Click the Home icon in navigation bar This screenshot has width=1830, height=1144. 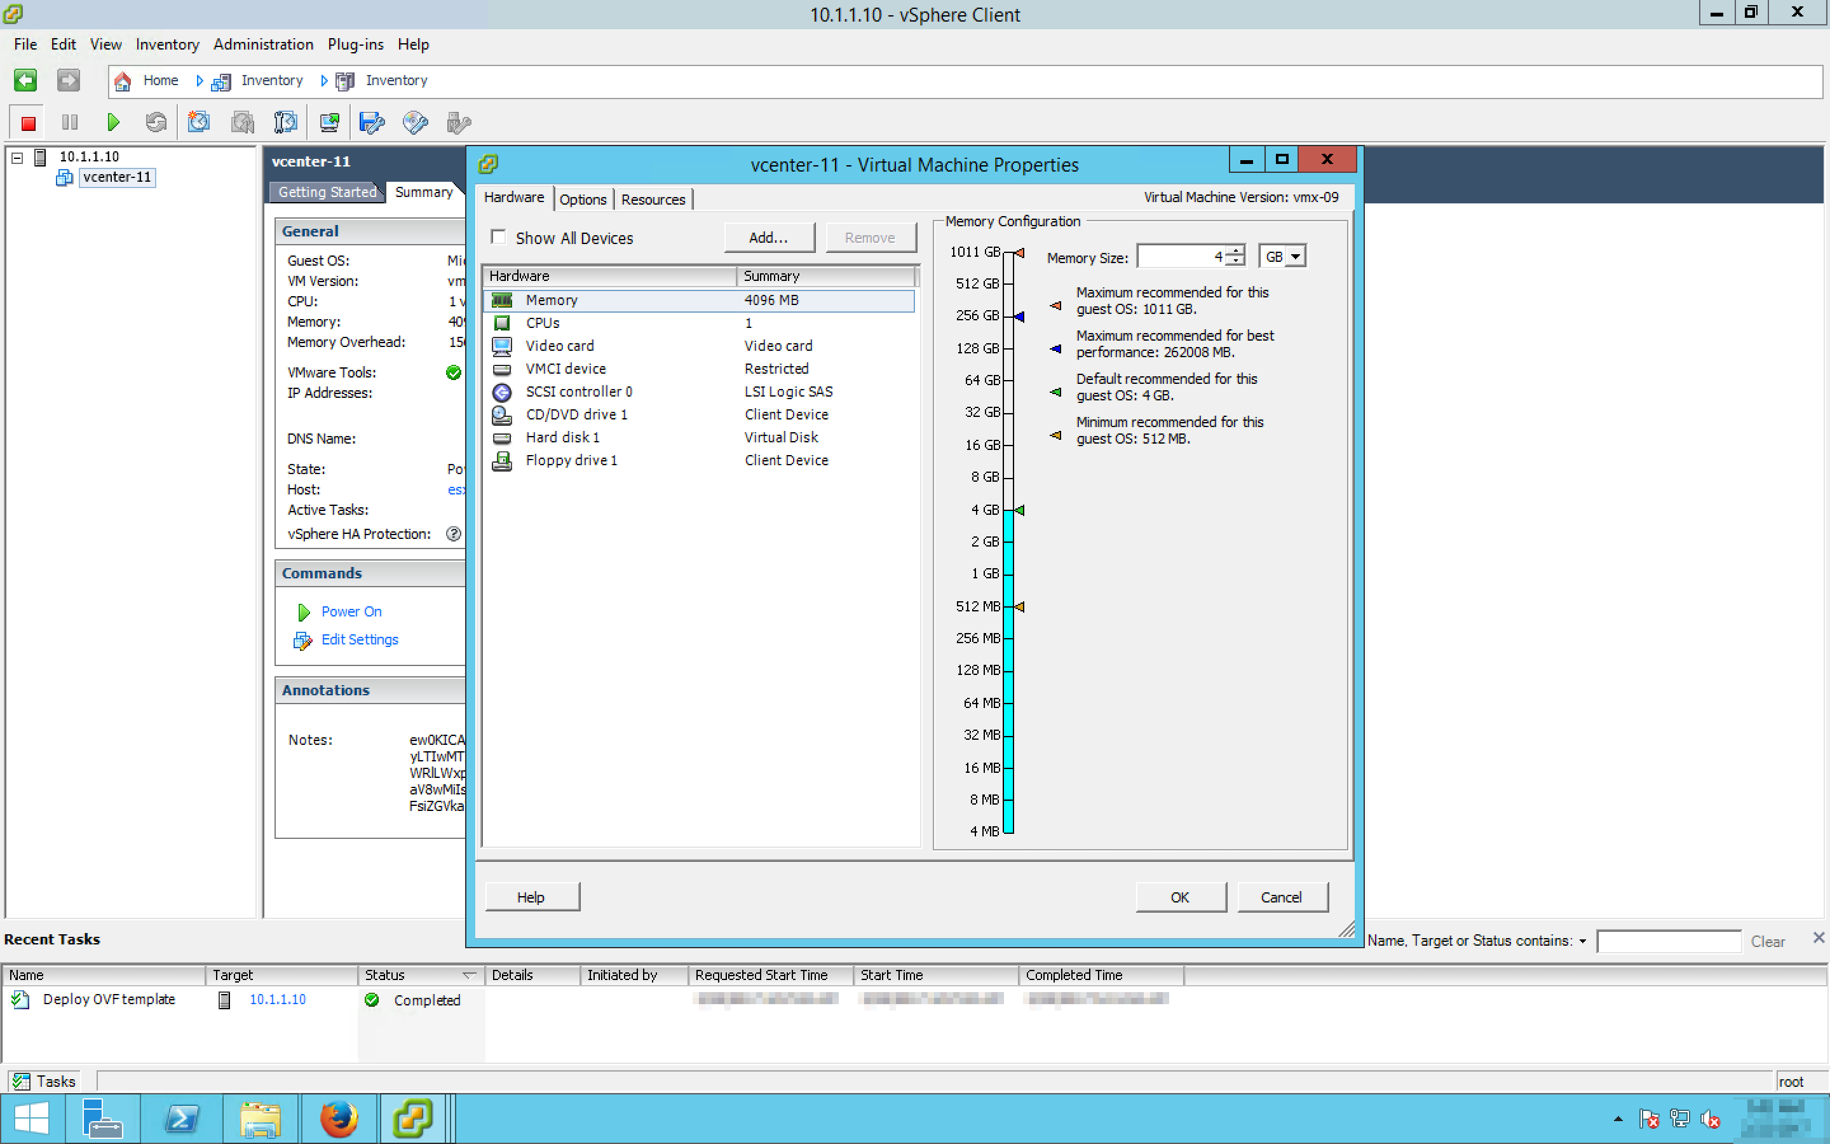point(123,81)
